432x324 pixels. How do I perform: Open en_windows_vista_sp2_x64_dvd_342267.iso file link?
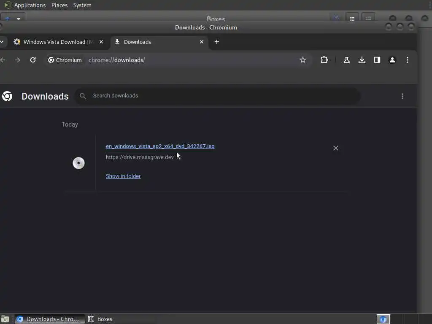pyautogui.click(x=160, y=146)
